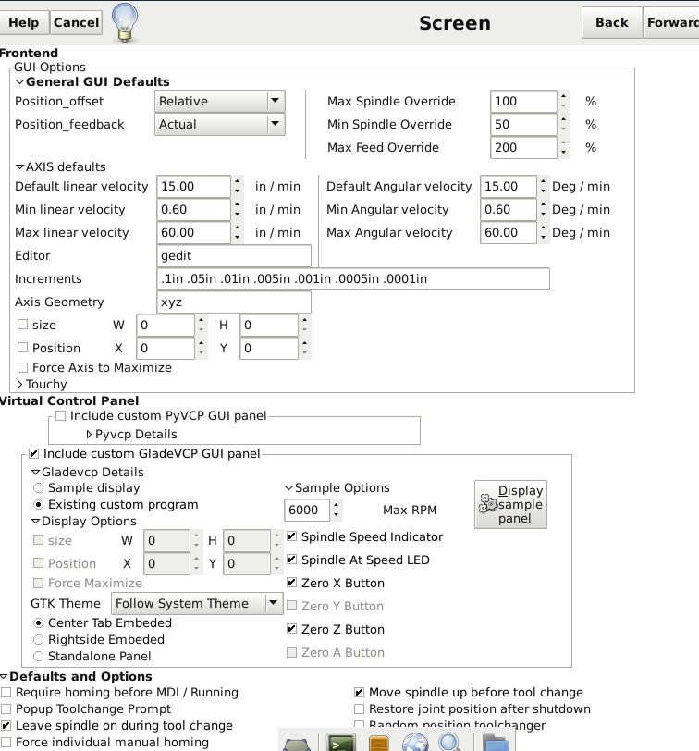Collapse Sample Options section
This screenshot has height=751, width=699.
pos(289,487)
